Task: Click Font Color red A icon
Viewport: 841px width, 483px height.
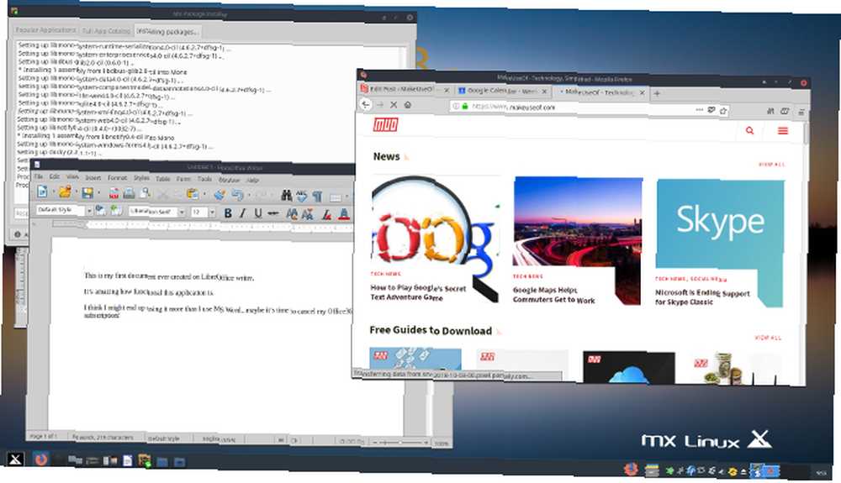Action: coord(344,215)
